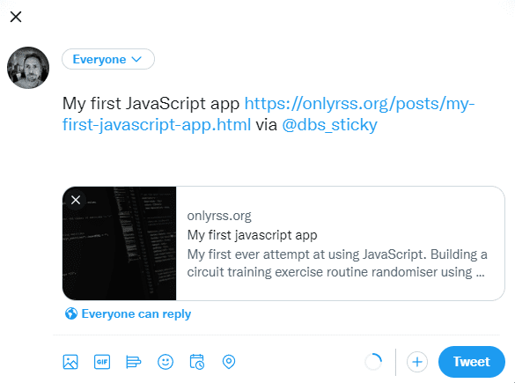Open the emoji picker
515x383 pixels.
coord(166,362)
